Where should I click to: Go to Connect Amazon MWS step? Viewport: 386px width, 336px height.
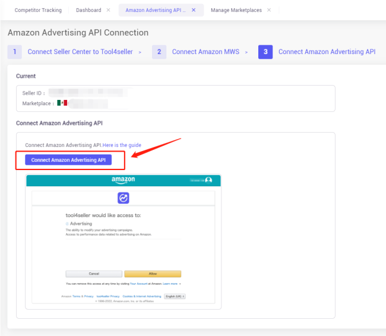[205, 52]
